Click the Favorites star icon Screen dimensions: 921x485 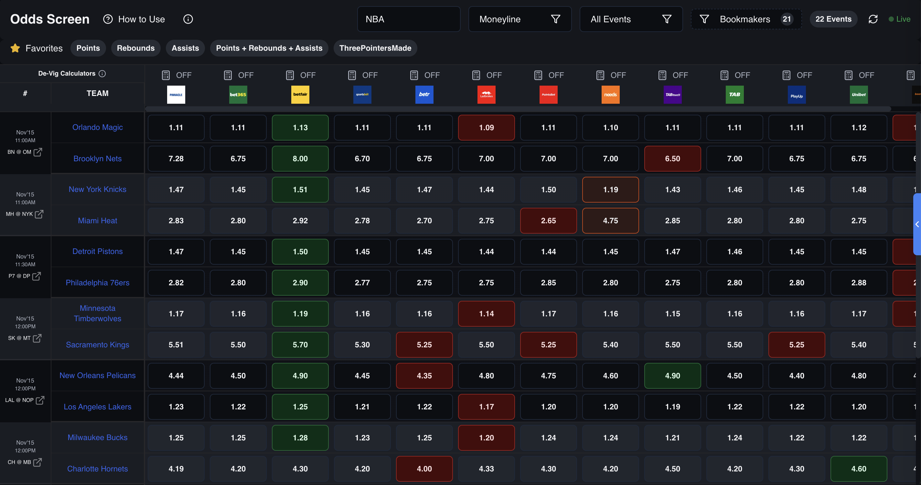[x=15, y=47]
